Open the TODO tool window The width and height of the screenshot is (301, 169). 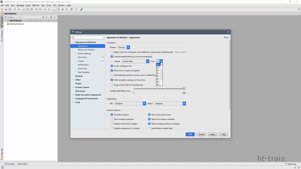(x=23, y=164)
